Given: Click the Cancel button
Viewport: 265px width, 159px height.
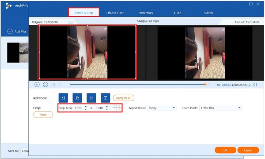Looking at the screenshot, I should tap(248, 150).
